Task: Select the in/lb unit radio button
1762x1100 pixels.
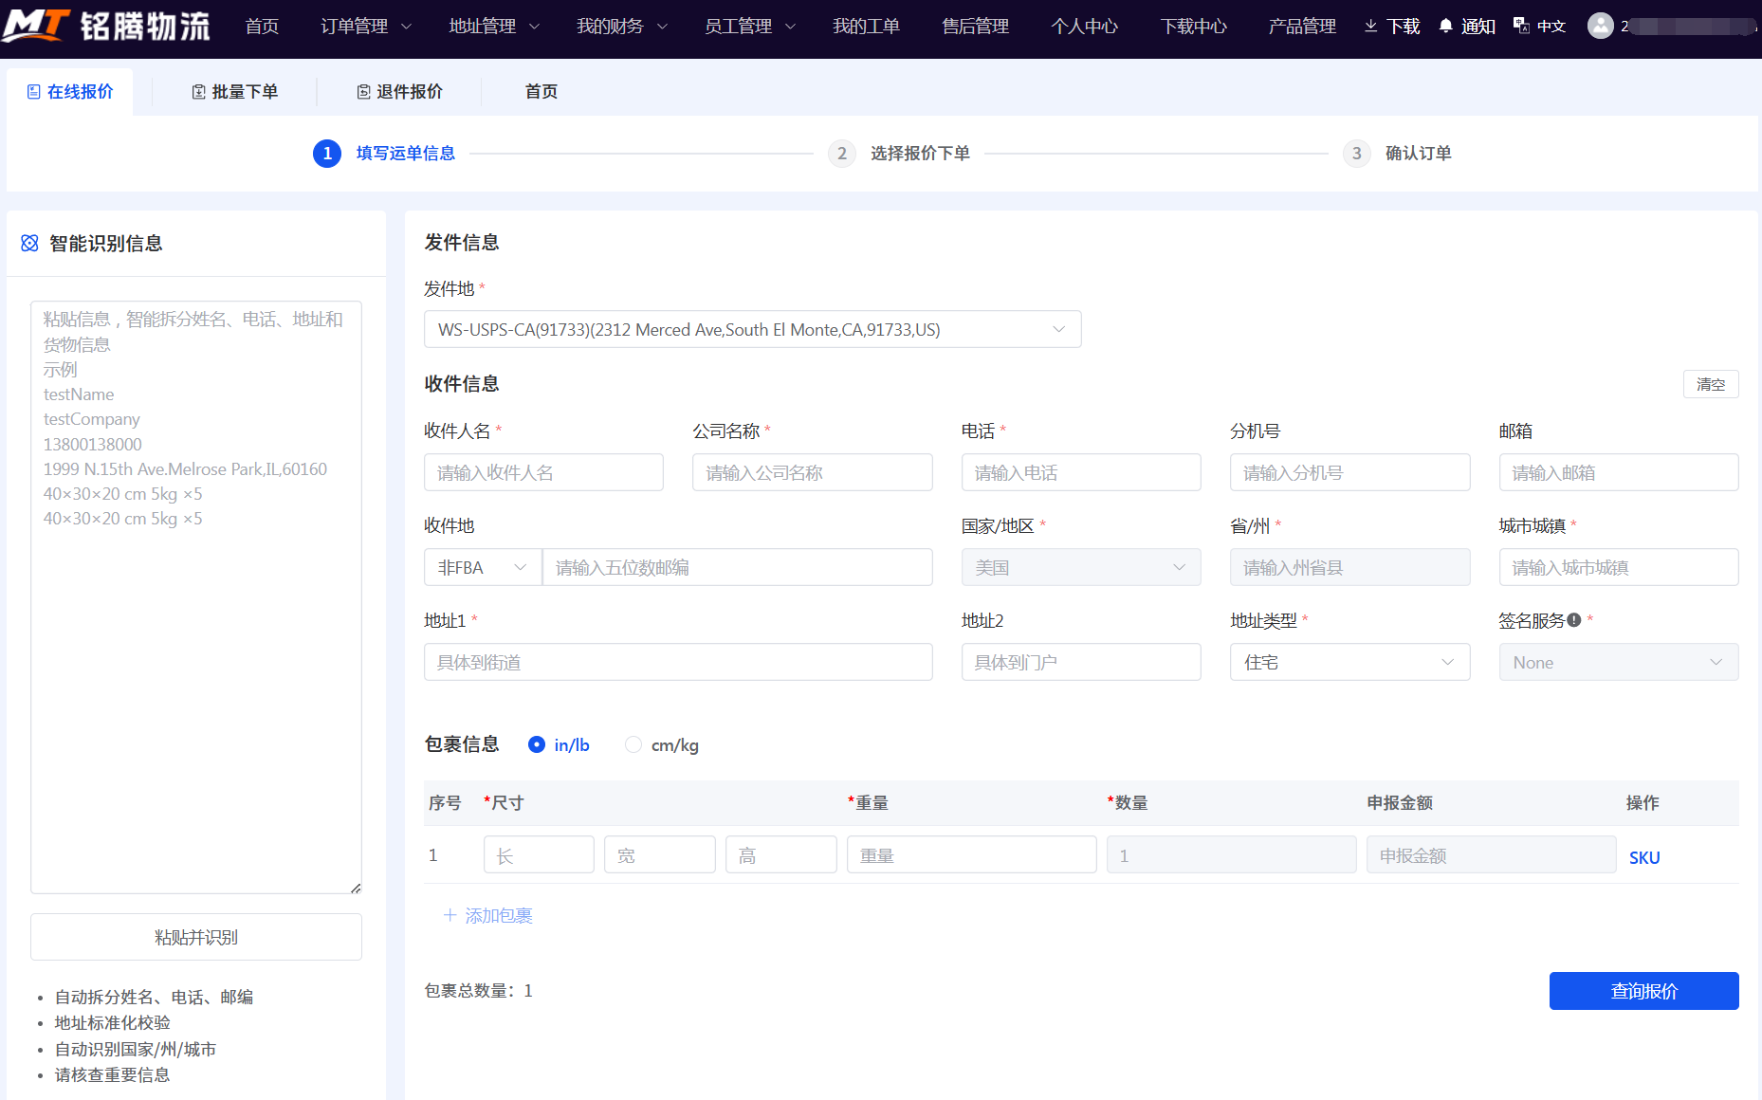Action: (x=537, y=744)
